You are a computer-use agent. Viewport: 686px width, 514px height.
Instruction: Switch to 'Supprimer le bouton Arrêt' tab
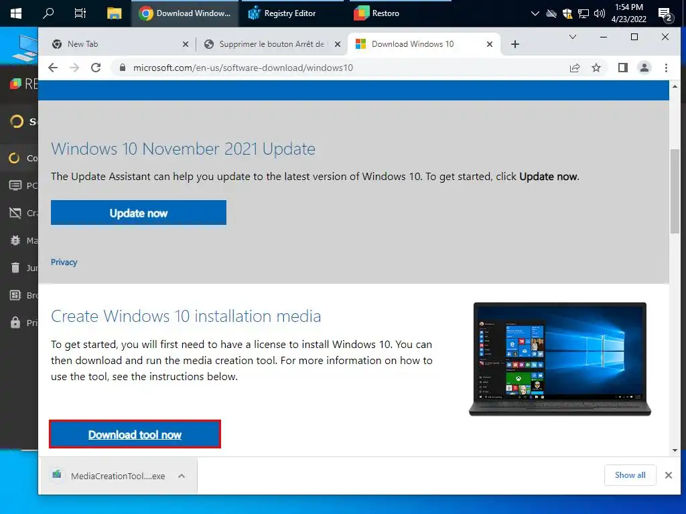(x=271, y=44)
